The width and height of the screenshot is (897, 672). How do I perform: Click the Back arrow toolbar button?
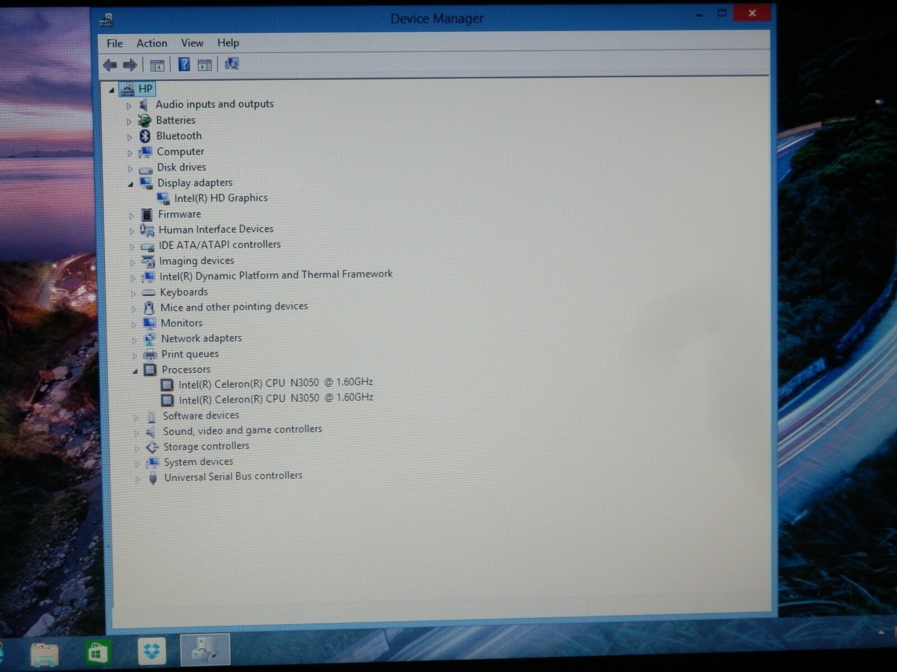(x=110, y=65)
